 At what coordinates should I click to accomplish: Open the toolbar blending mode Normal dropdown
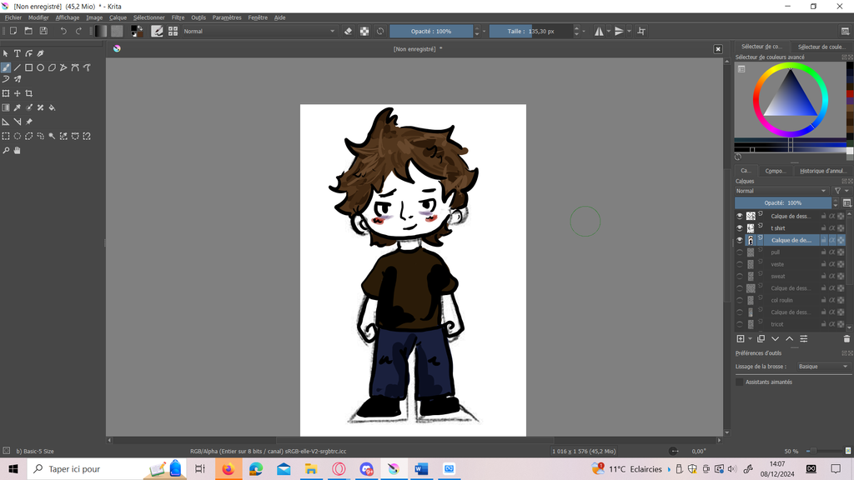(259, 31)
